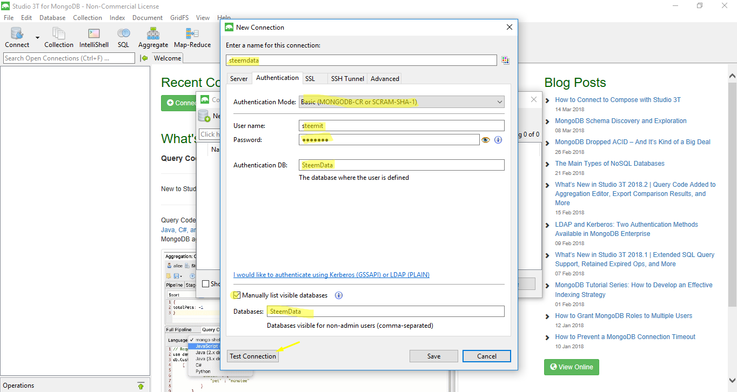Open the View menu
Viewport: 737px width, 392px height.
[203, 18]
